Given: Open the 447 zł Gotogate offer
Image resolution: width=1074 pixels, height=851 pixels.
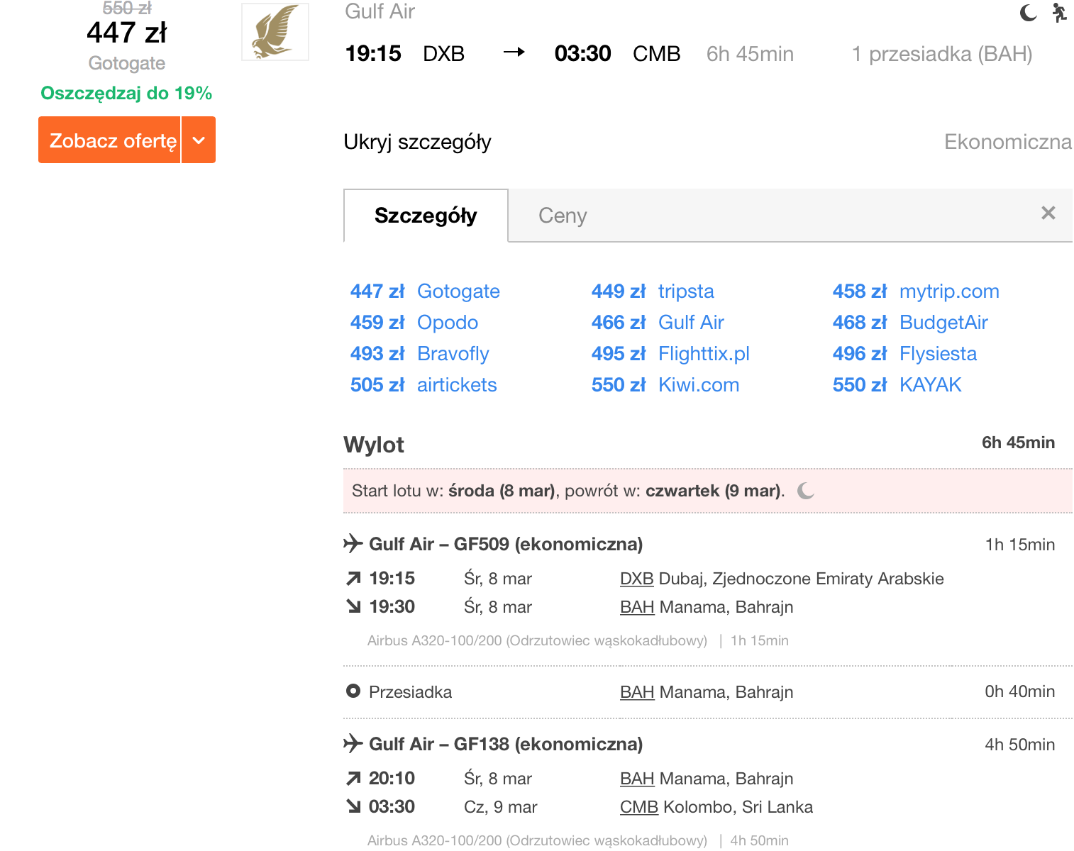Looking at the screenshot, I should click(x=425, y=291).
